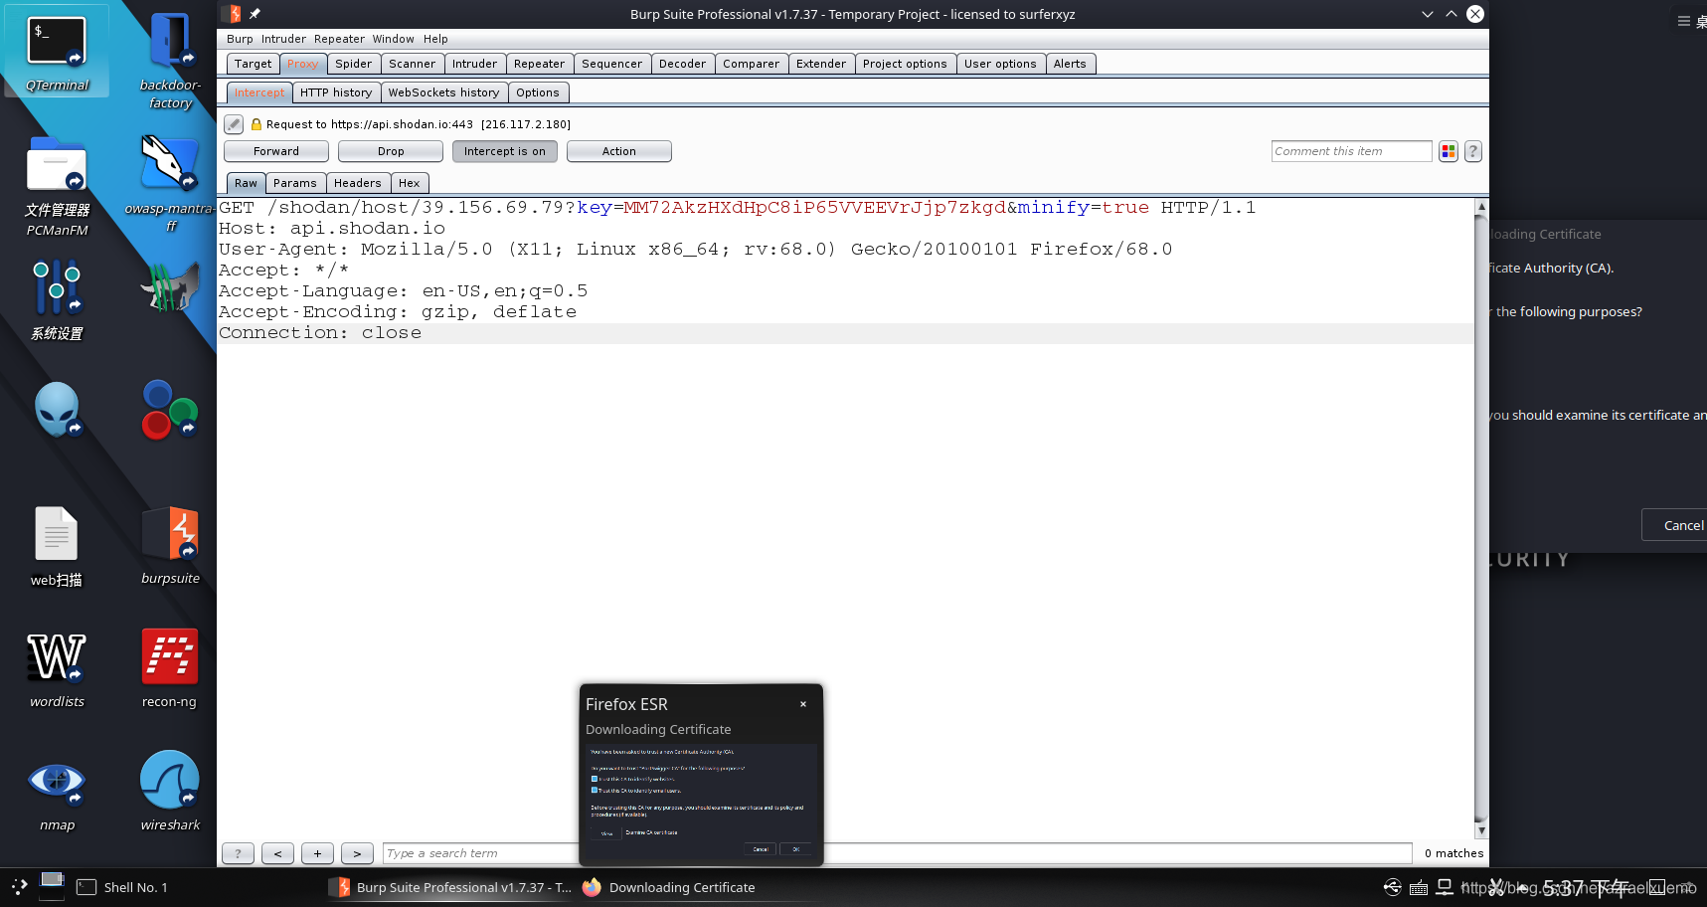Click the search previous '<' button
Screen dimensions: 1707x907
click(x=277, y=853)
